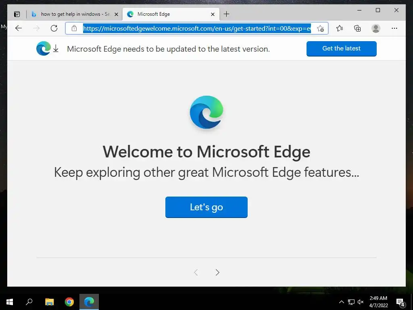Click the Edge logo in update banner
The height and width of the screenshot is (310, 413).
pos(44,48)
